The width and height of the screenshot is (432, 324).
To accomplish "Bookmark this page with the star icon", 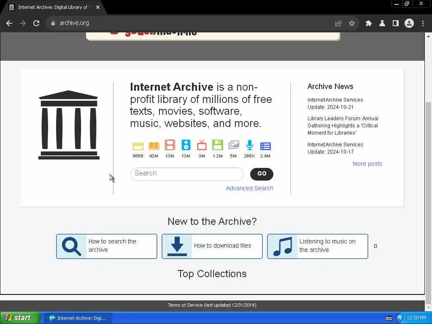I will coord(351,24).
